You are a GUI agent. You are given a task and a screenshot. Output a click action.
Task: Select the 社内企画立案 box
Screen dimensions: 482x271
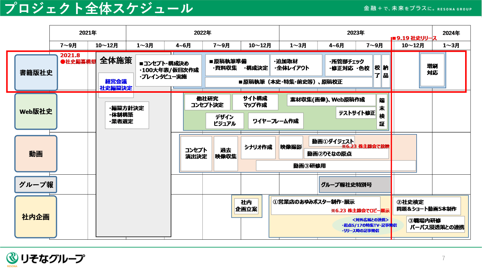[246, 206]
